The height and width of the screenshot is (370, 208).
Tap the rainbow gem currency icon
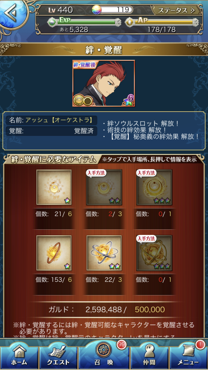click(x=97, y=10)
